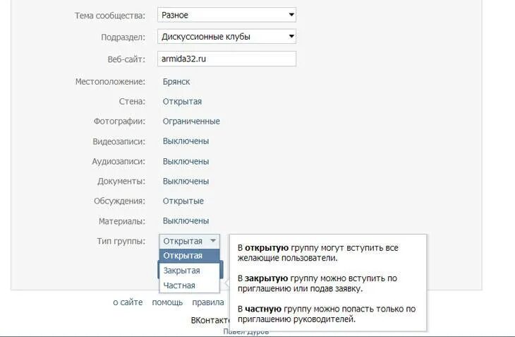This screenshot has width=515, height=337.
Task: Change the Материалы Выключены option
Action: tap(186, 221)
